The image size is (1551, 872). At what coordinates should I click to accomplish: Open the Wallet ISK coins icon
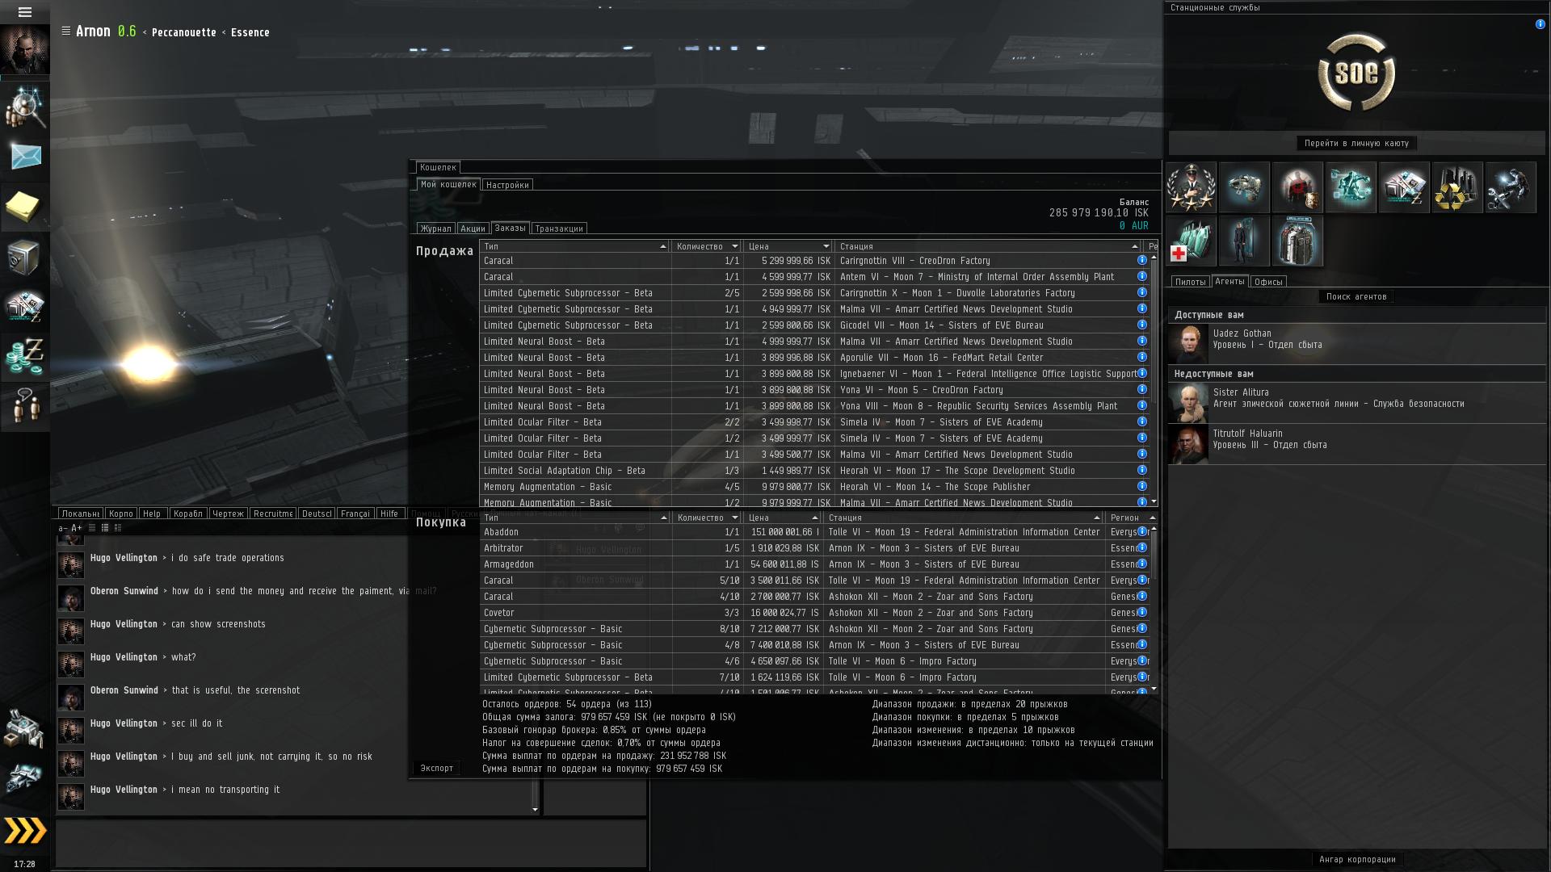click(24, 357)
